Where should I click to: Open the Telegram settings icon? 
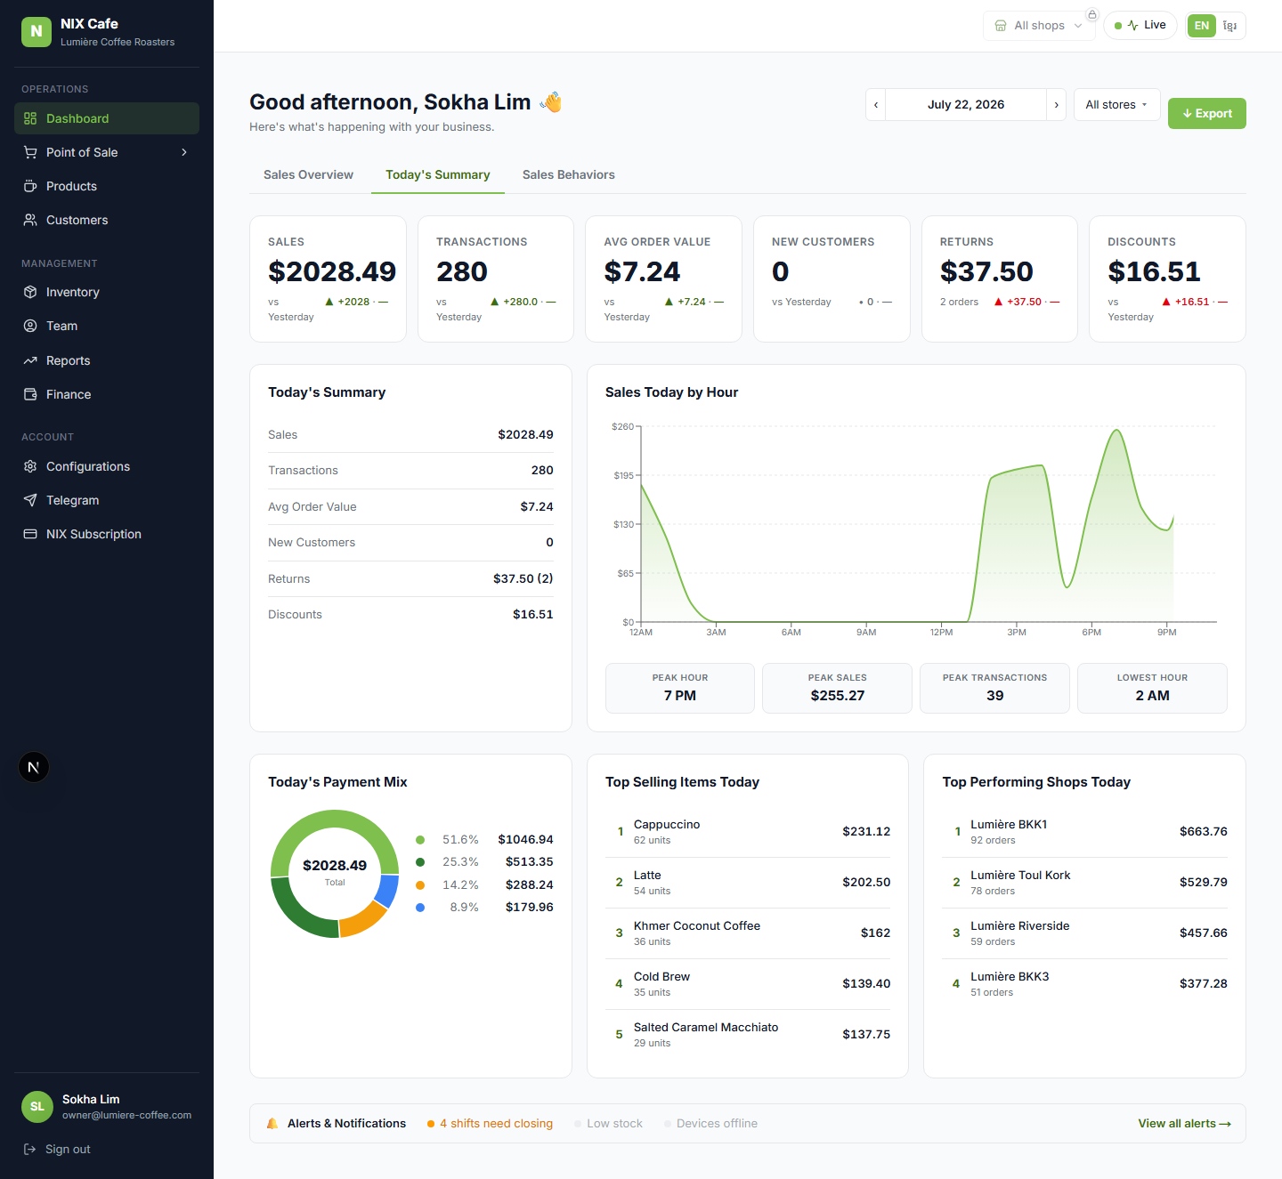(30, 500)
